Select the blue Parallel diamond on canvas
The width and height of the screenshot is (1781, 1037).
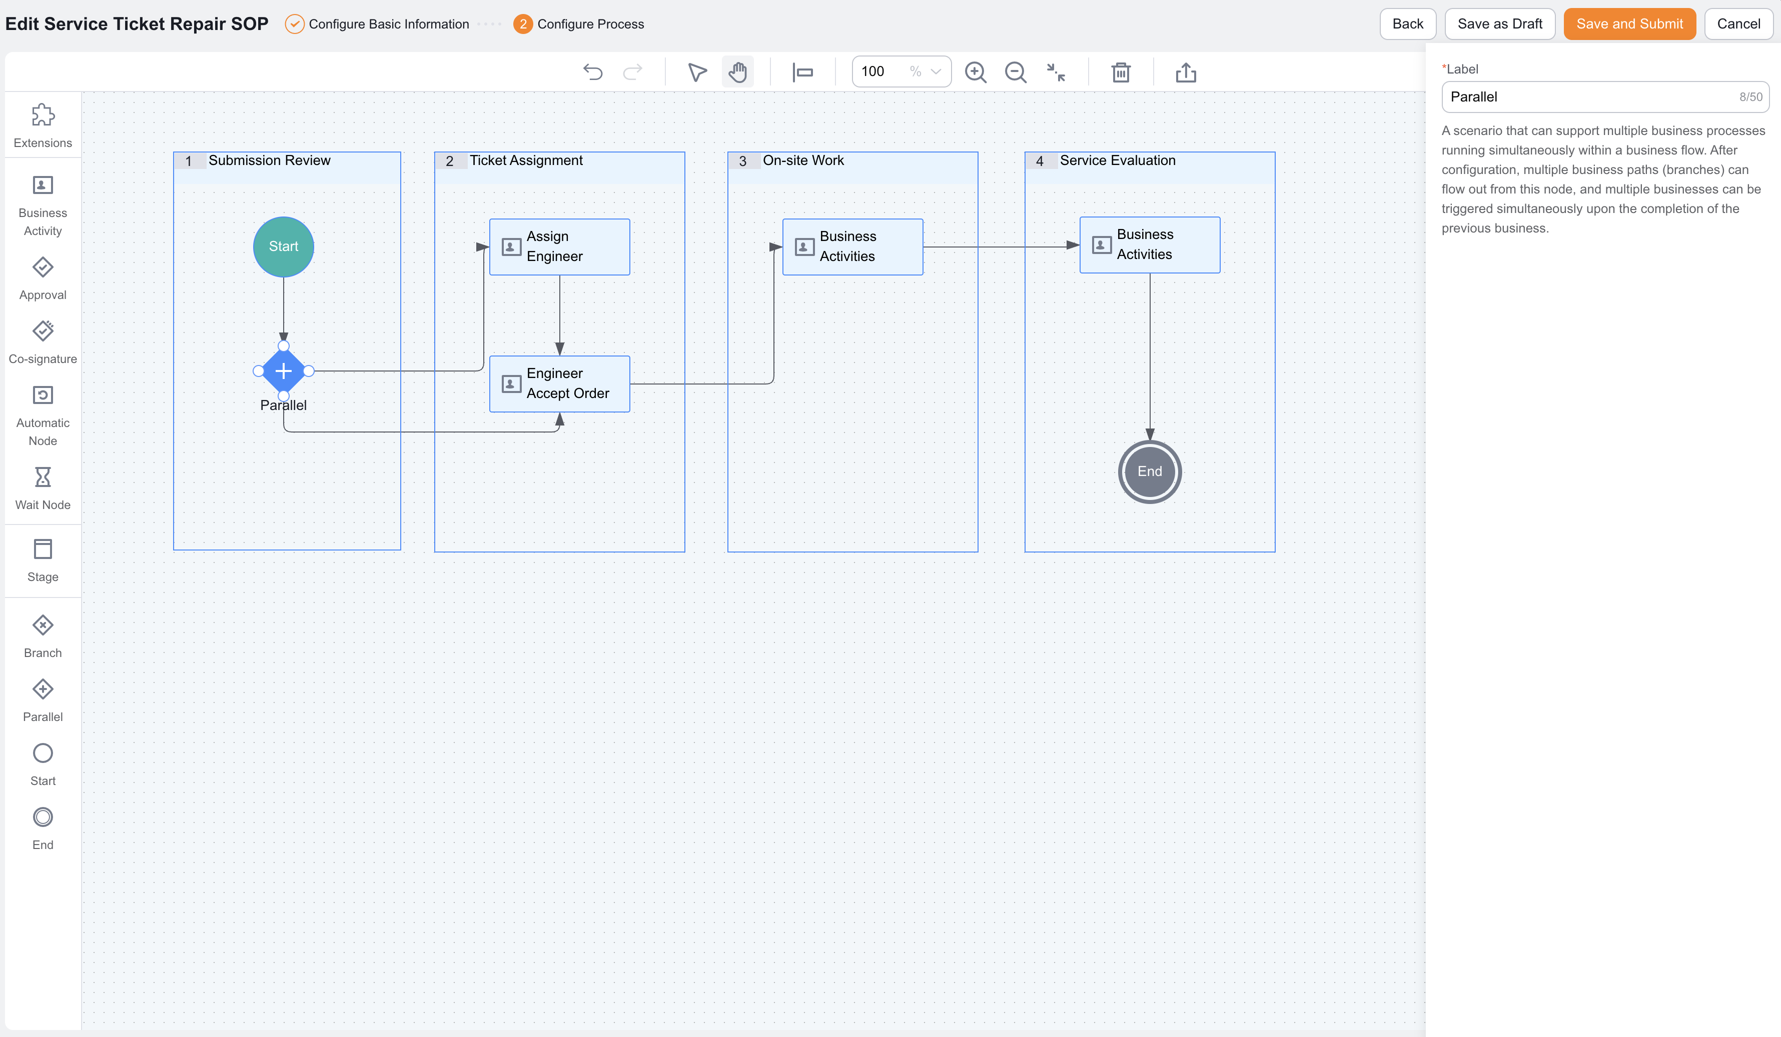[283, 371]
